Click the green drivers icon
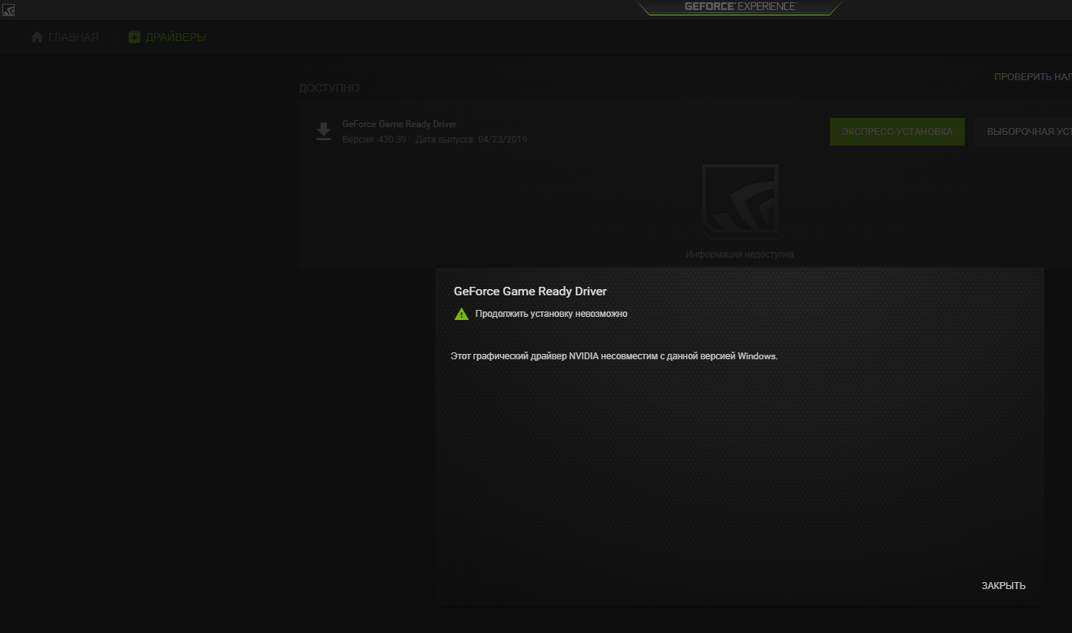1072x633 pixels. tap(134, 37)
